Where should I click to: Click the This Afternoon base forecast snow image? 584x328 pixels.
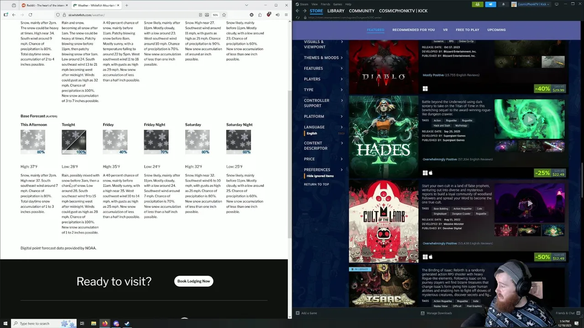33,142
